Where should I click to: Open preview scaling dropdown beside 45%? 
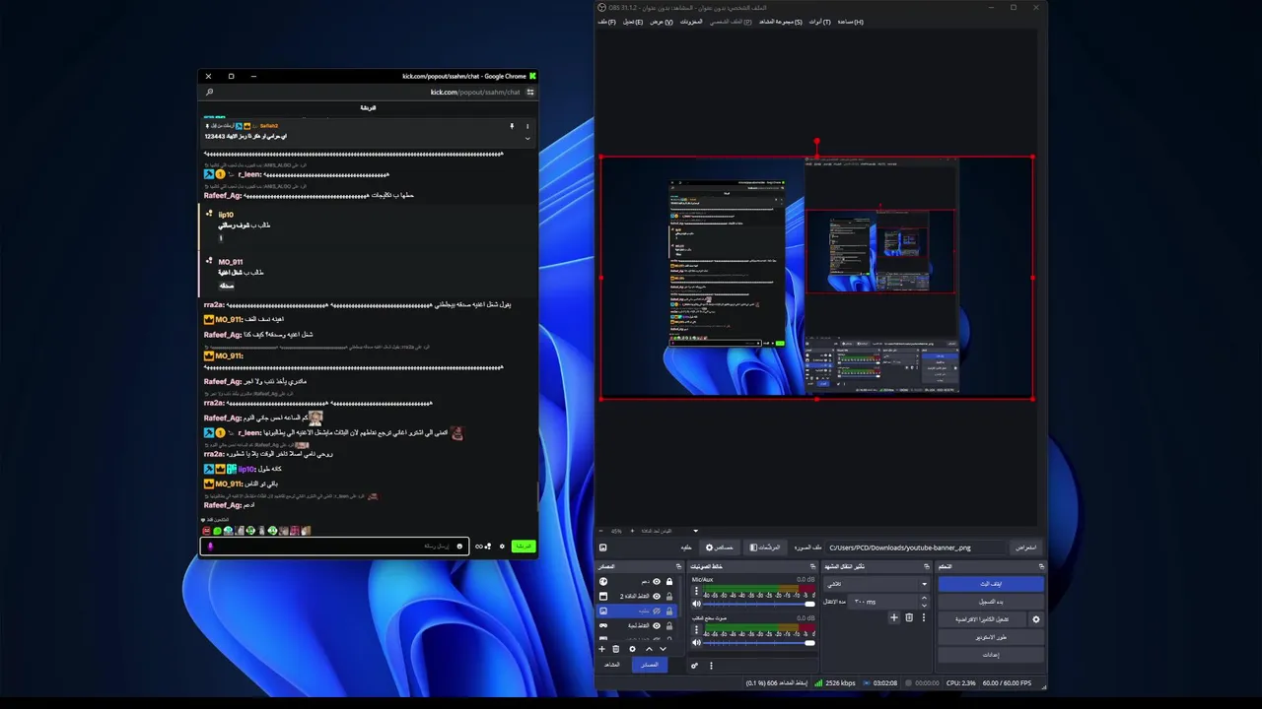click(x=696, y=531)
